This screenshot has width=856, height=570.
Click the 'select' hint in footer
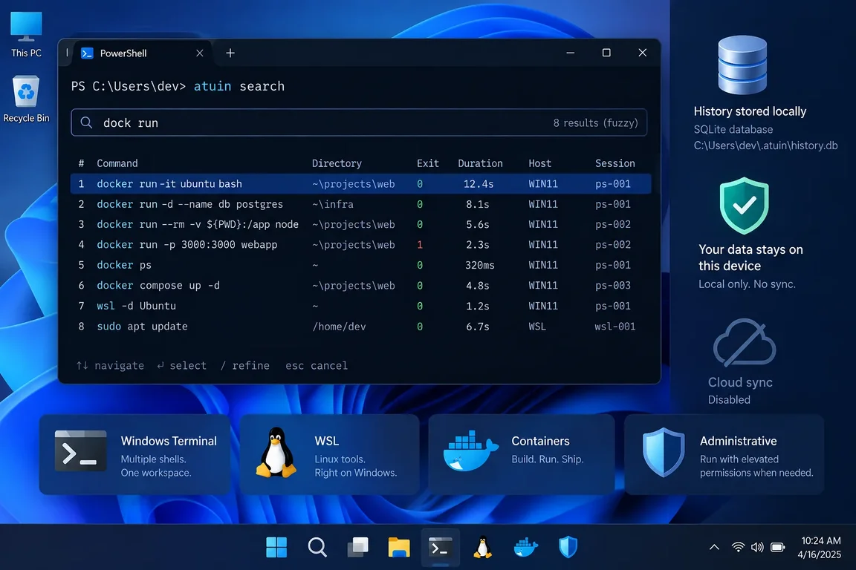coord(182,365)
